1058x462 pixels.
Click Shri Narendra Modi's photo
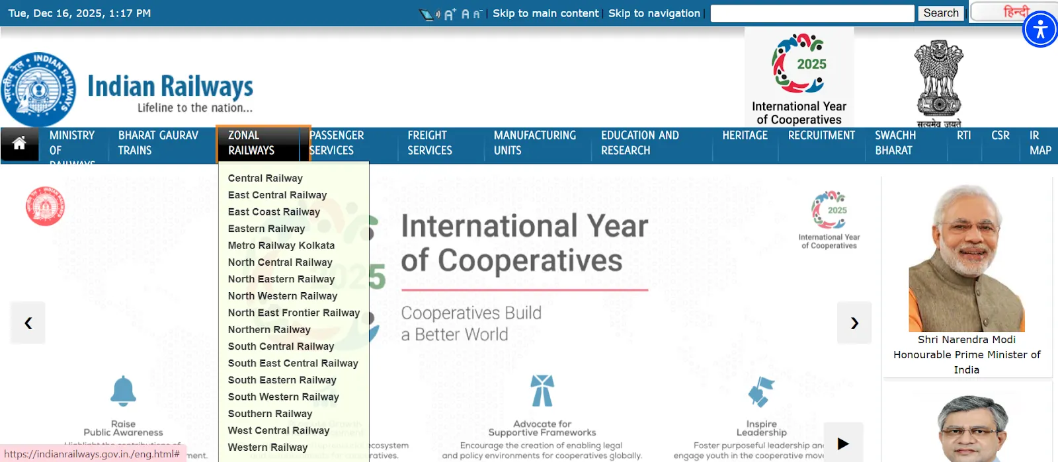966,258
